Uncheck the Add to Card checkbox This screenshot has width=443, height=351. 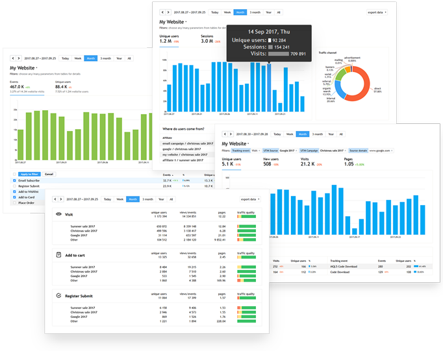pos(14,197)
